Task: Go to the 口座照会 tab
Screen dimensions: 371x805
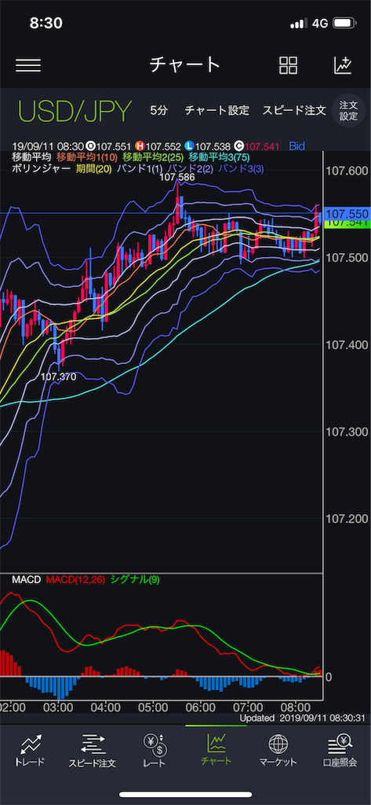Action: (x=340, y=751)
